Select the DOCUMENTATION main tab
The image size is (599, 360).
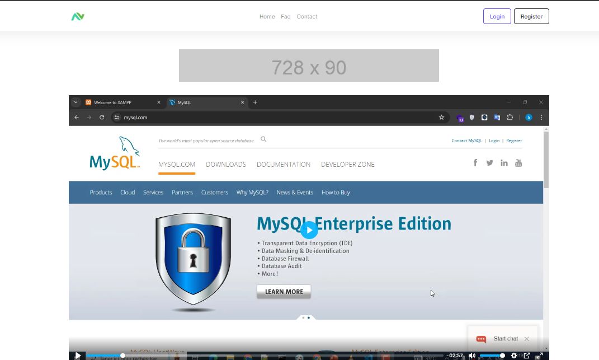tap(284, 165)
